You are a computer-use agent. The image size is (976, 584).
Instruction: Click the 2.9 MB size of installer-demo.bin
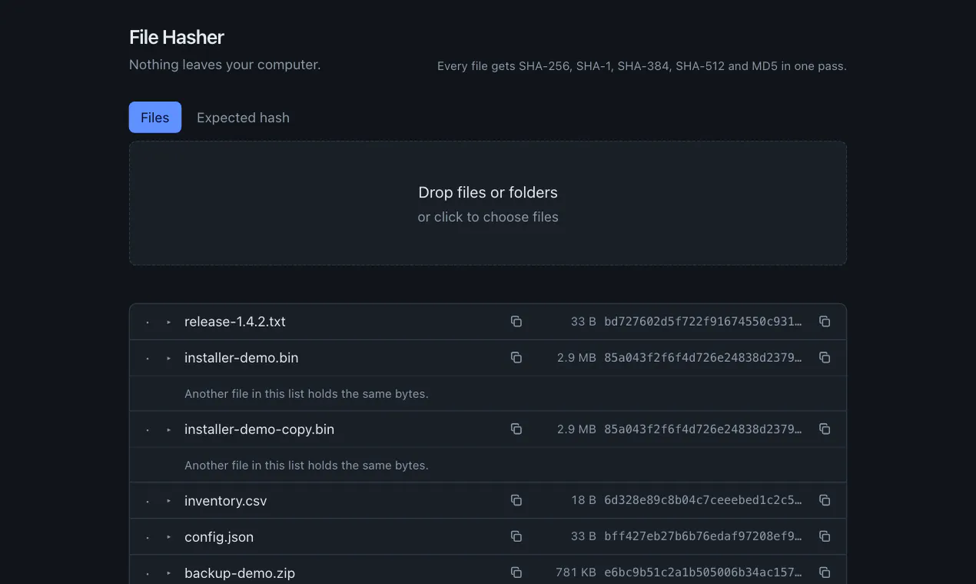coord(576,357)
